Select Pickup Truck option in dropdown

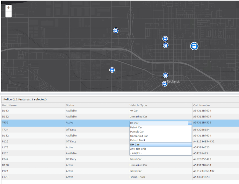tap(138, 140)
